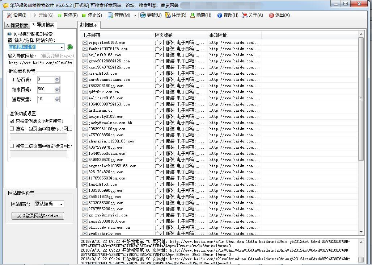
Task: Decrease 开始页码 with down arrow
Action: point(57,81)
